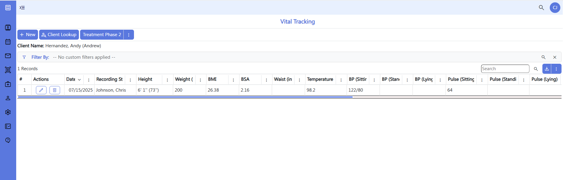The width and height of the screenshot is (563, 180).
Task: Click the Treatment Phase 2 button
Action: point(102,35)
